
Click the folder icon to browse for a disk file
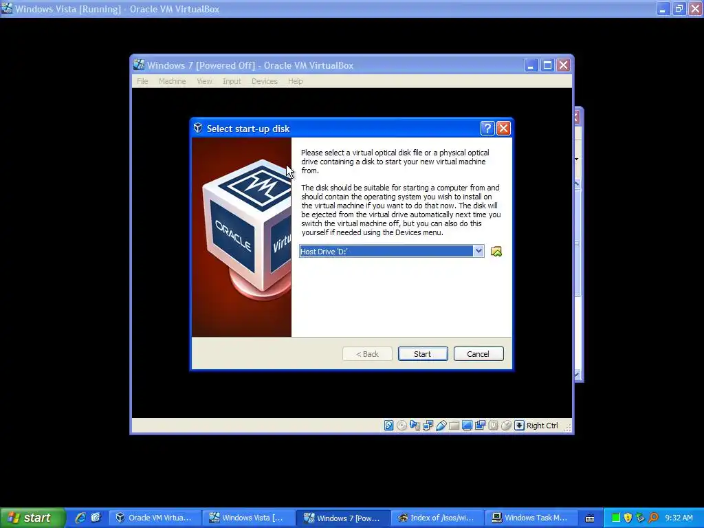pyautogui.click(x=496, y=252)
